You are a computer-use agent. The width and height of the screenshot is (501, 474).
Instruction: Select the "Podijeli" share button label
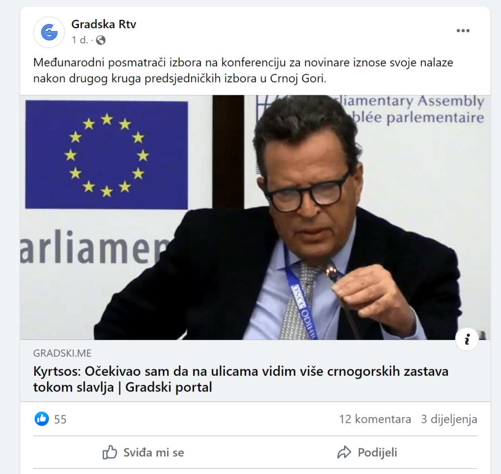[x=377, y=452]
